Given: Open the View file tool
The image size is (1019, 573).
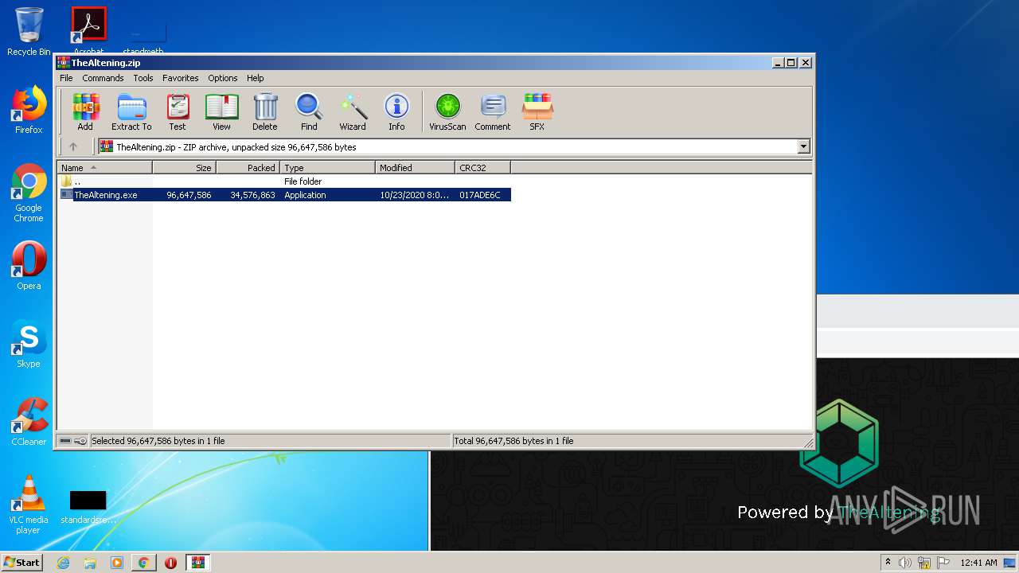Looking at the screenshot, I should pyautogui.click(x=221, y=111).
